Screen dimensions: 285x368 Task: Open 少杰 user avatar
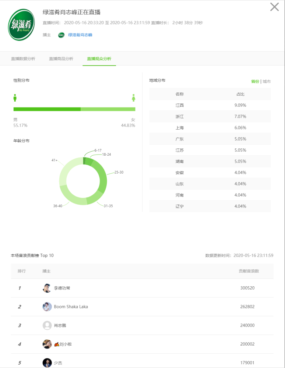[47, 363]
